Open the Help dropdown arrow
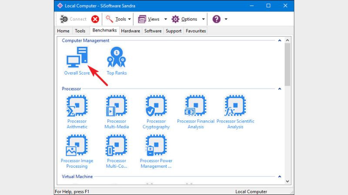Viewport: 348px width, 195px height. point(226,19)
